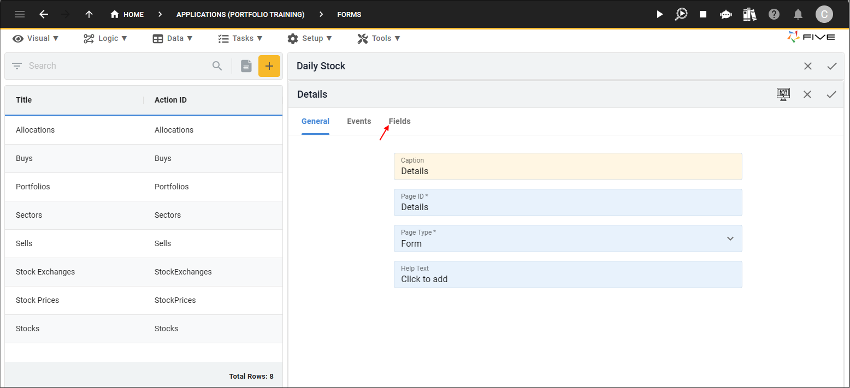Switch to the Fields tab
Screen dimensions: 850x388
(x=399, y=121)
